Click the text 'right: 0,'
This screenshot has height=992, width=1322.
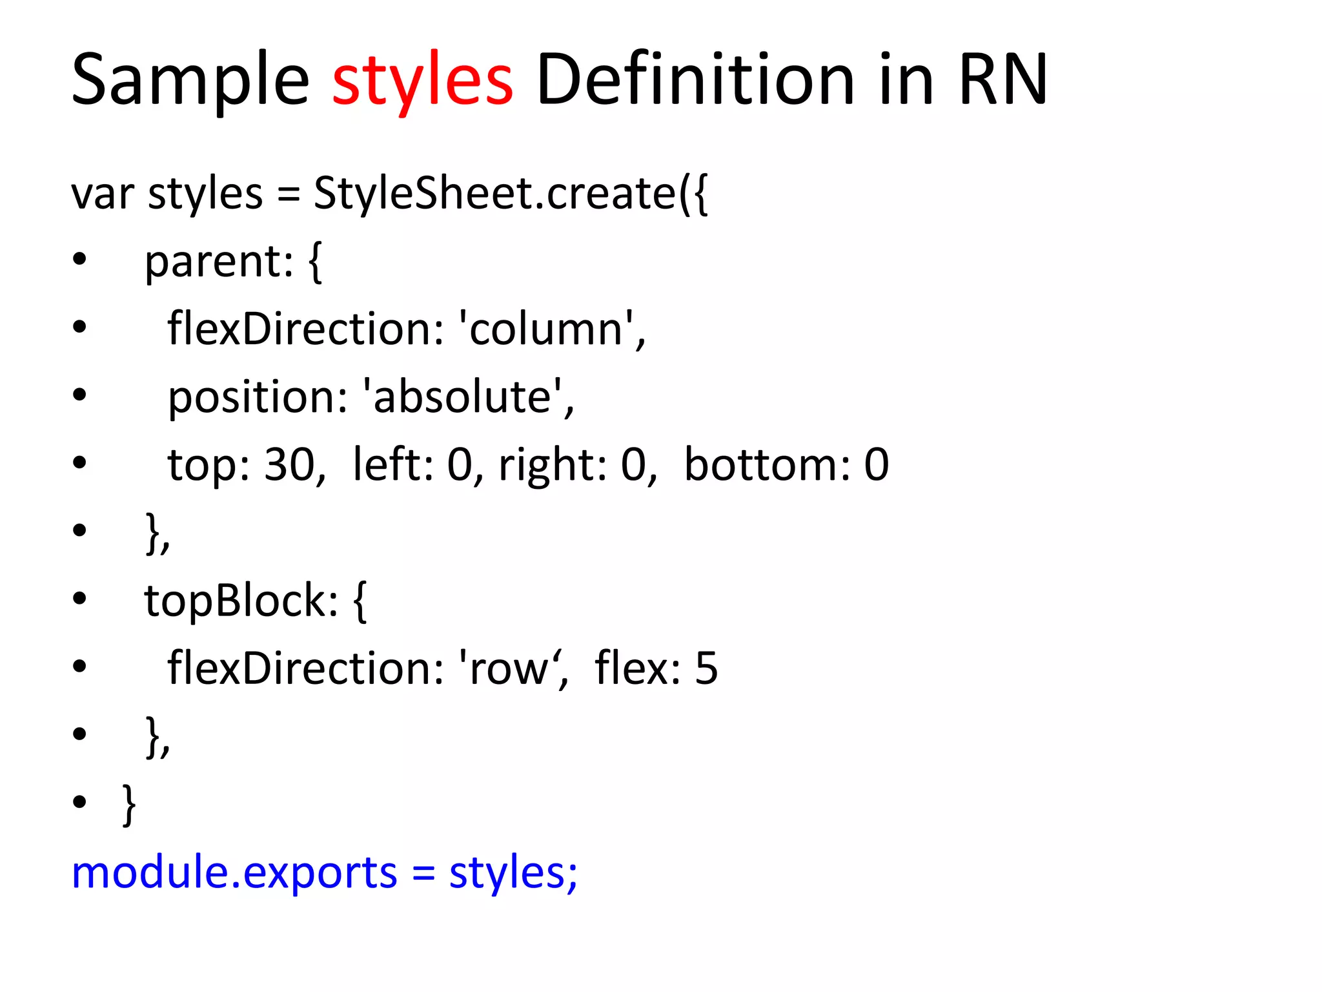click(x=578, y=464)
